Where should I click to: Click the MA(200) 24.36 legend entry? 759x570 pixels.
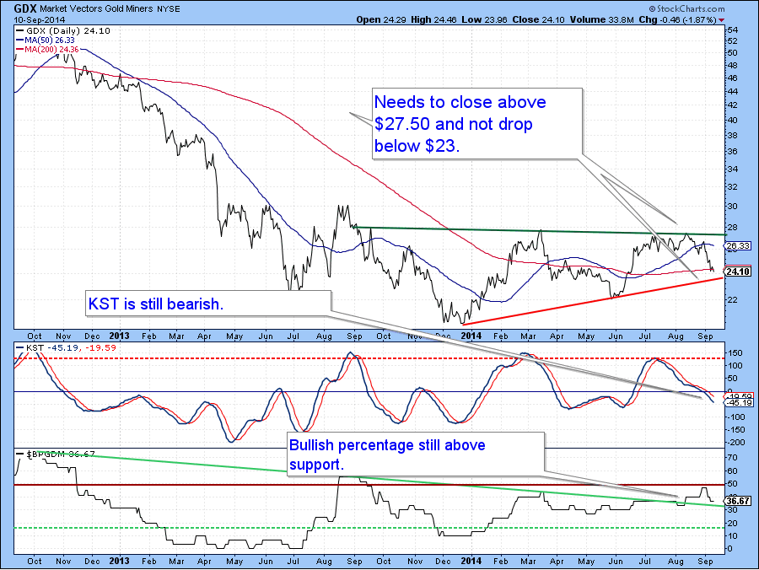48,50
